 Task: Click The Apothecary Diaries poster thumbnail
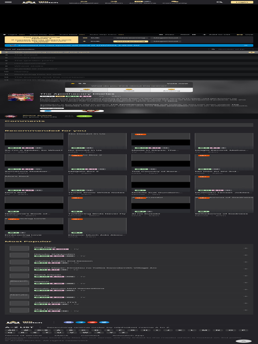[x=20, y=97]
